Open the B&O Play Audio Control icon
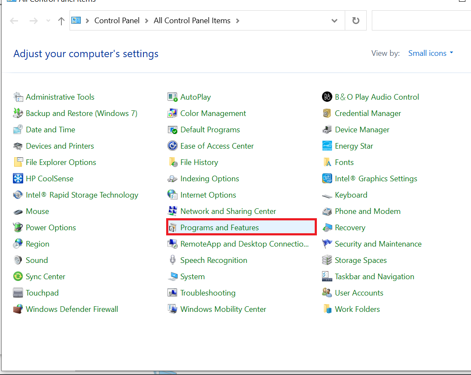 pyautogui.click(x=327, y=97)
